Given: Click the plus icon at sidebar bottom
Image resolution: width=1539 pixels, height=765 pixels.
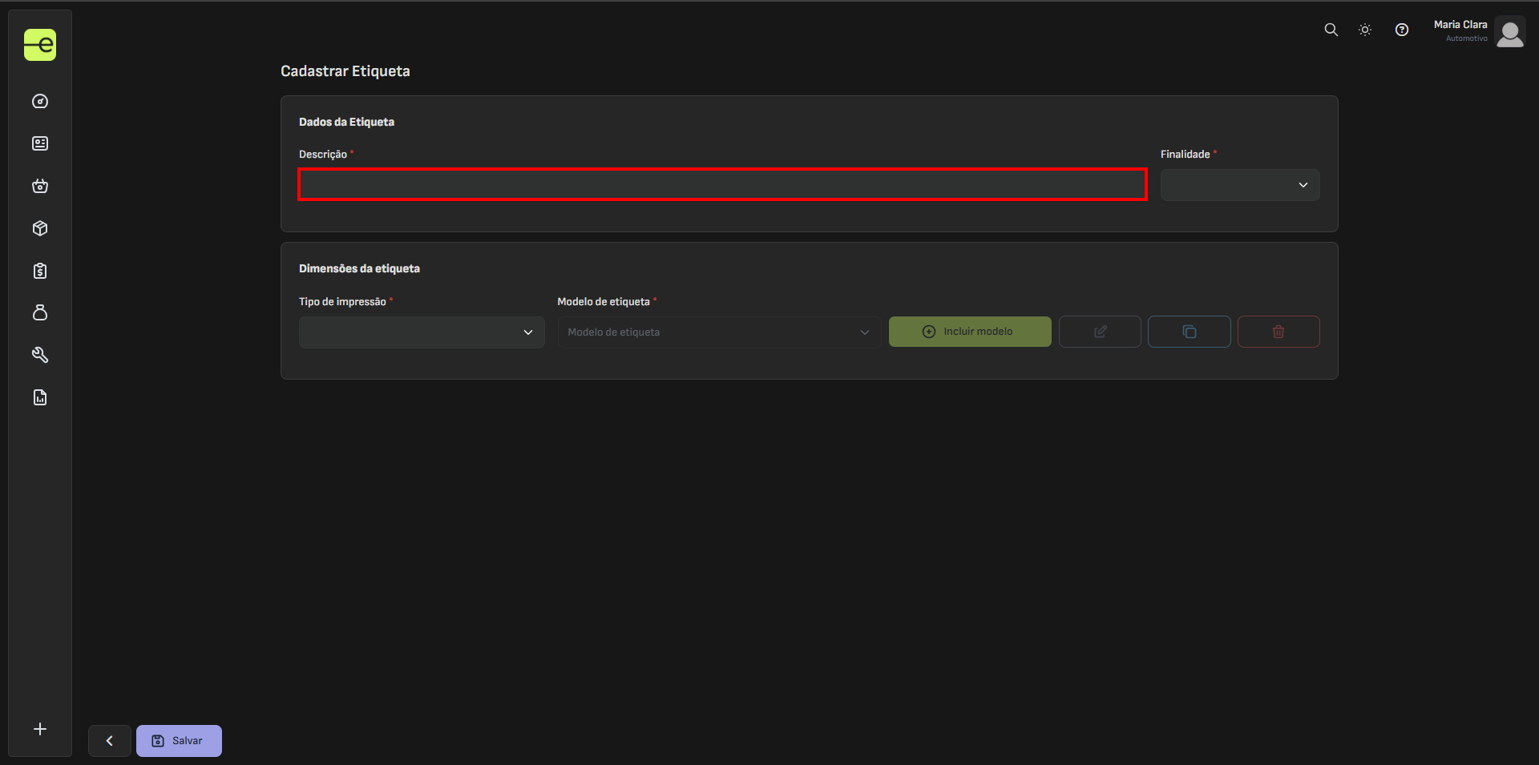Looking at the screenshot, I should tap(40, 729).
